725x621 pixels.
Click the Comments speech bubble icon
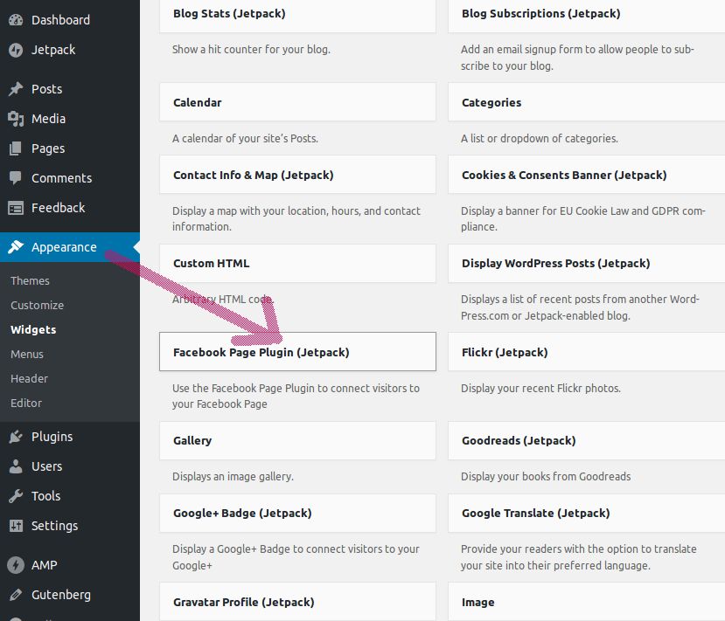(16, 178)
